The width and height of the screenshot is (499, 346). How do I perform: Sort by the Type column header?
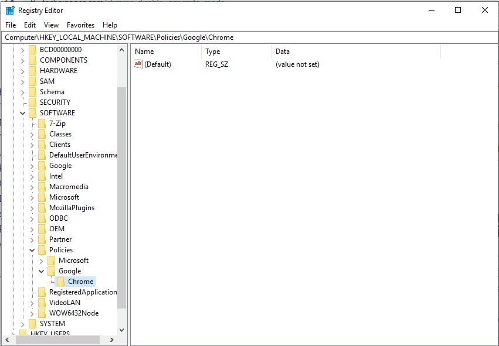237,52
